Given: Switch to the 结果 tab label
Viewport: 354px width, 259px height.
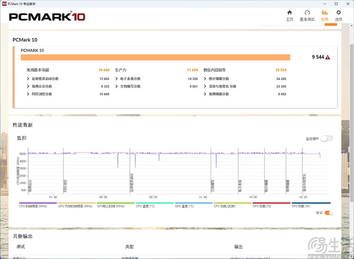Looking at the screenshot, I should pos(325,19).
